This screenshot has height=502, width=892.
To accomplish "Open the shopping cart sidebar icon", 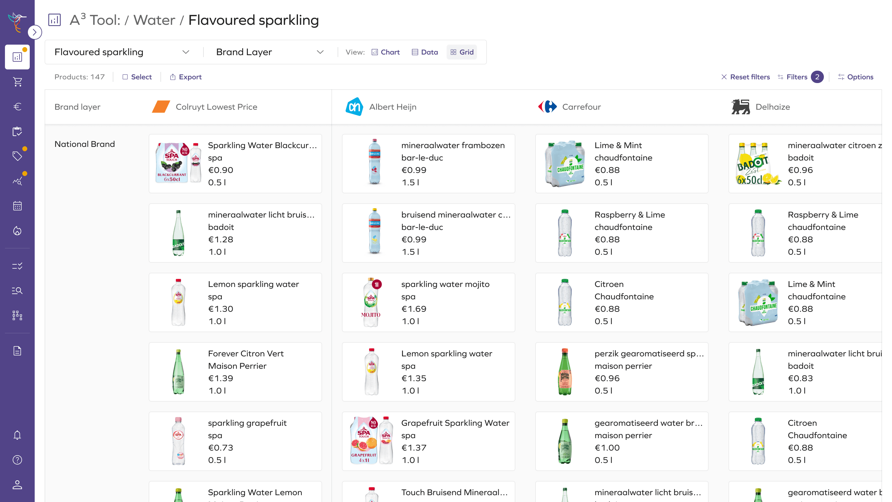I will pos(17,82).
